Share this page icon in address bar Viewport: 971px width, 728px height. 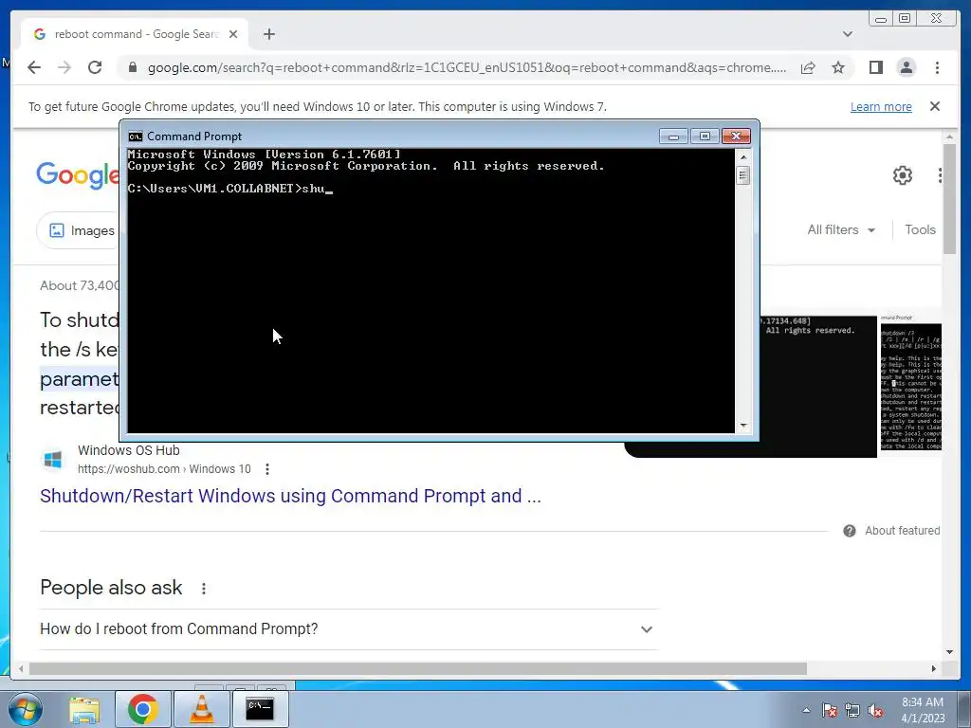coord(808,67)
